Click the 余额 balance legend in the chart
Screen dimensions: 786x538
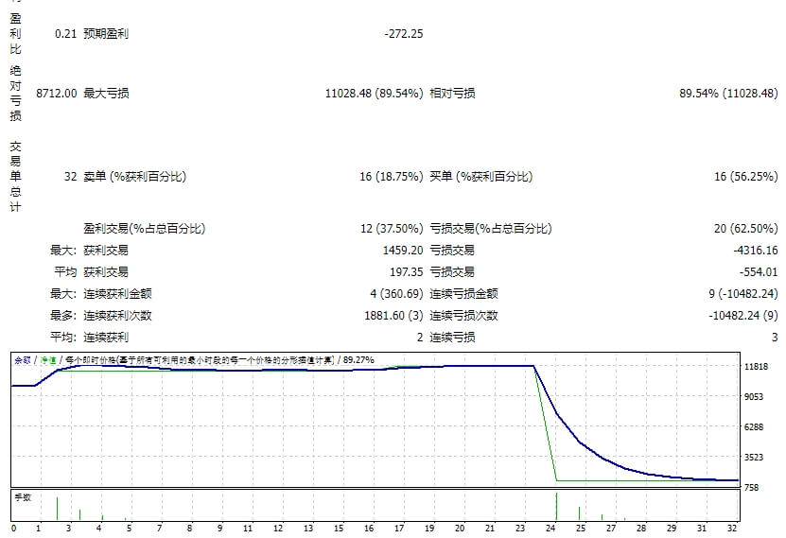[x=23, y=360]
